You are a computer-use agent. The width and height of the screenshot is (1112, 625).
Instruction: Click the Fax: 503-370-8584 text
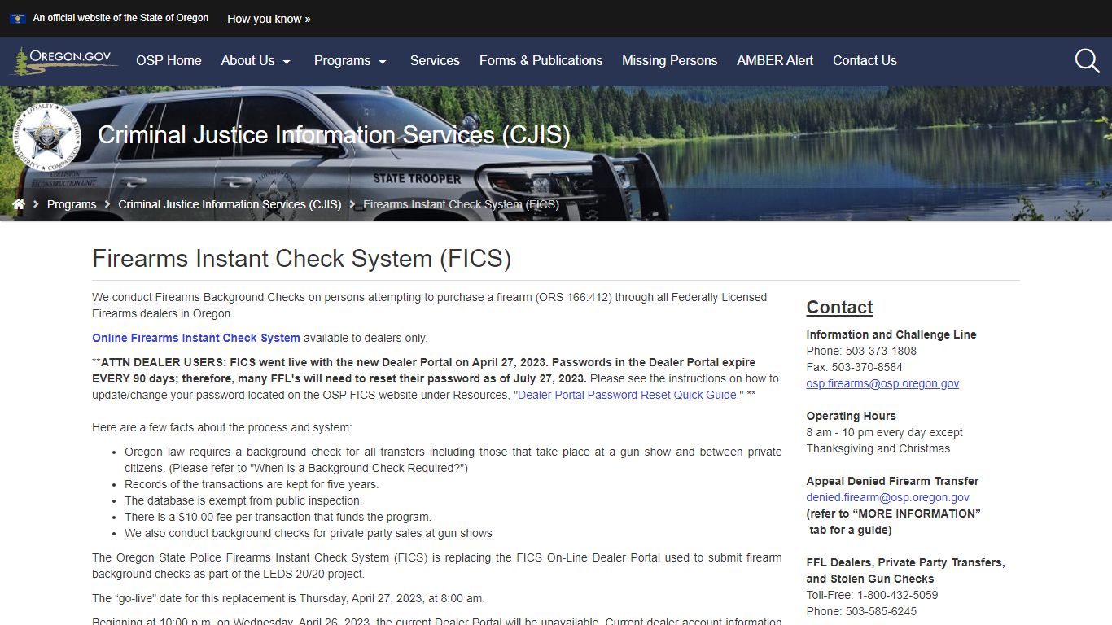pos(855,367)
